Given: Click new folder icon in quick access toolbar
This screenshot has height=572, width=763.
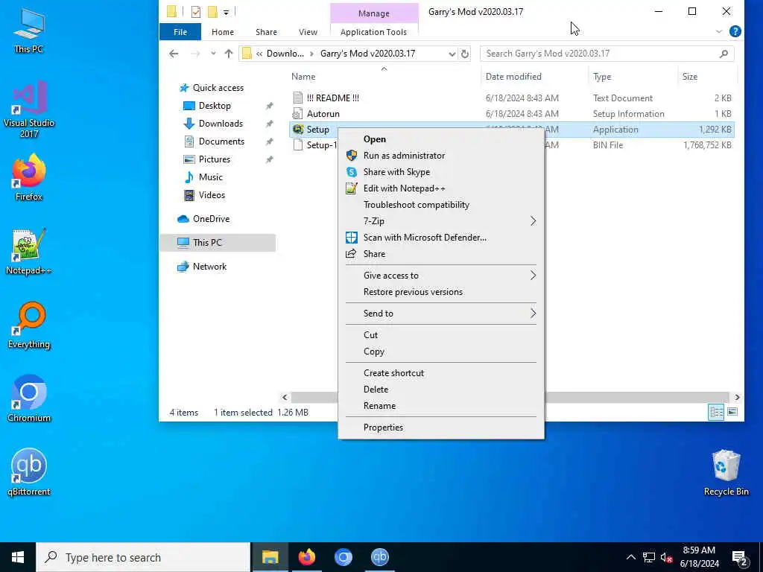Looking at the screenshot, I should 212,12.
